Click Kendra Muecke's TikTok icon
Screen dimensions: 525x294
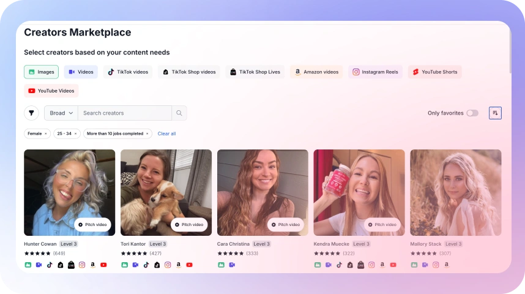click(339, 265)
